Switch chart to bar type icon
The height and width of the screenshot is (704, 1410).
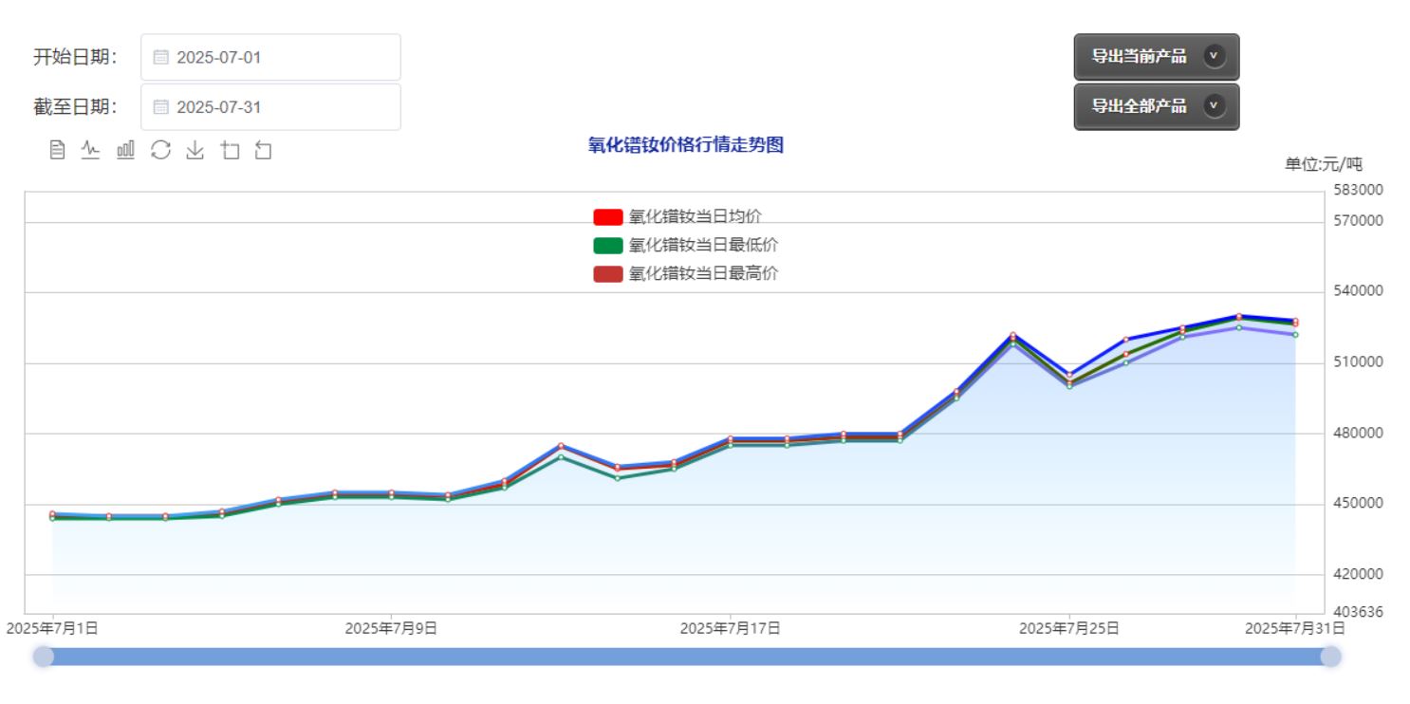pyautogui.click(x=125, y=150)
